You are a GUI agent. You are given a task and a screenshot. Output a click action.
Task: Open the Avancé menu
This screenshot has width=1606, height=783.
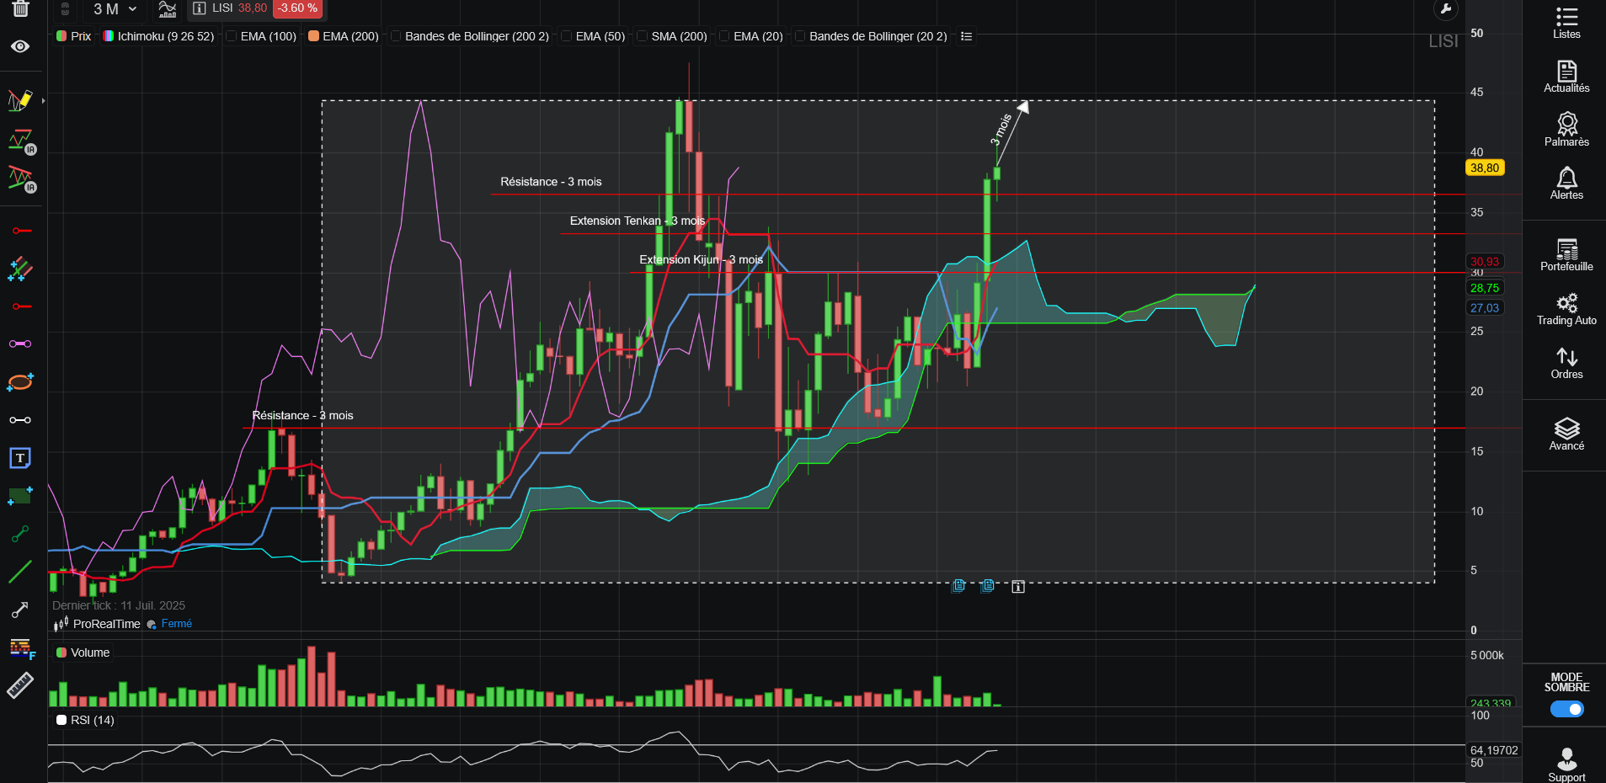pos(1566,434)
